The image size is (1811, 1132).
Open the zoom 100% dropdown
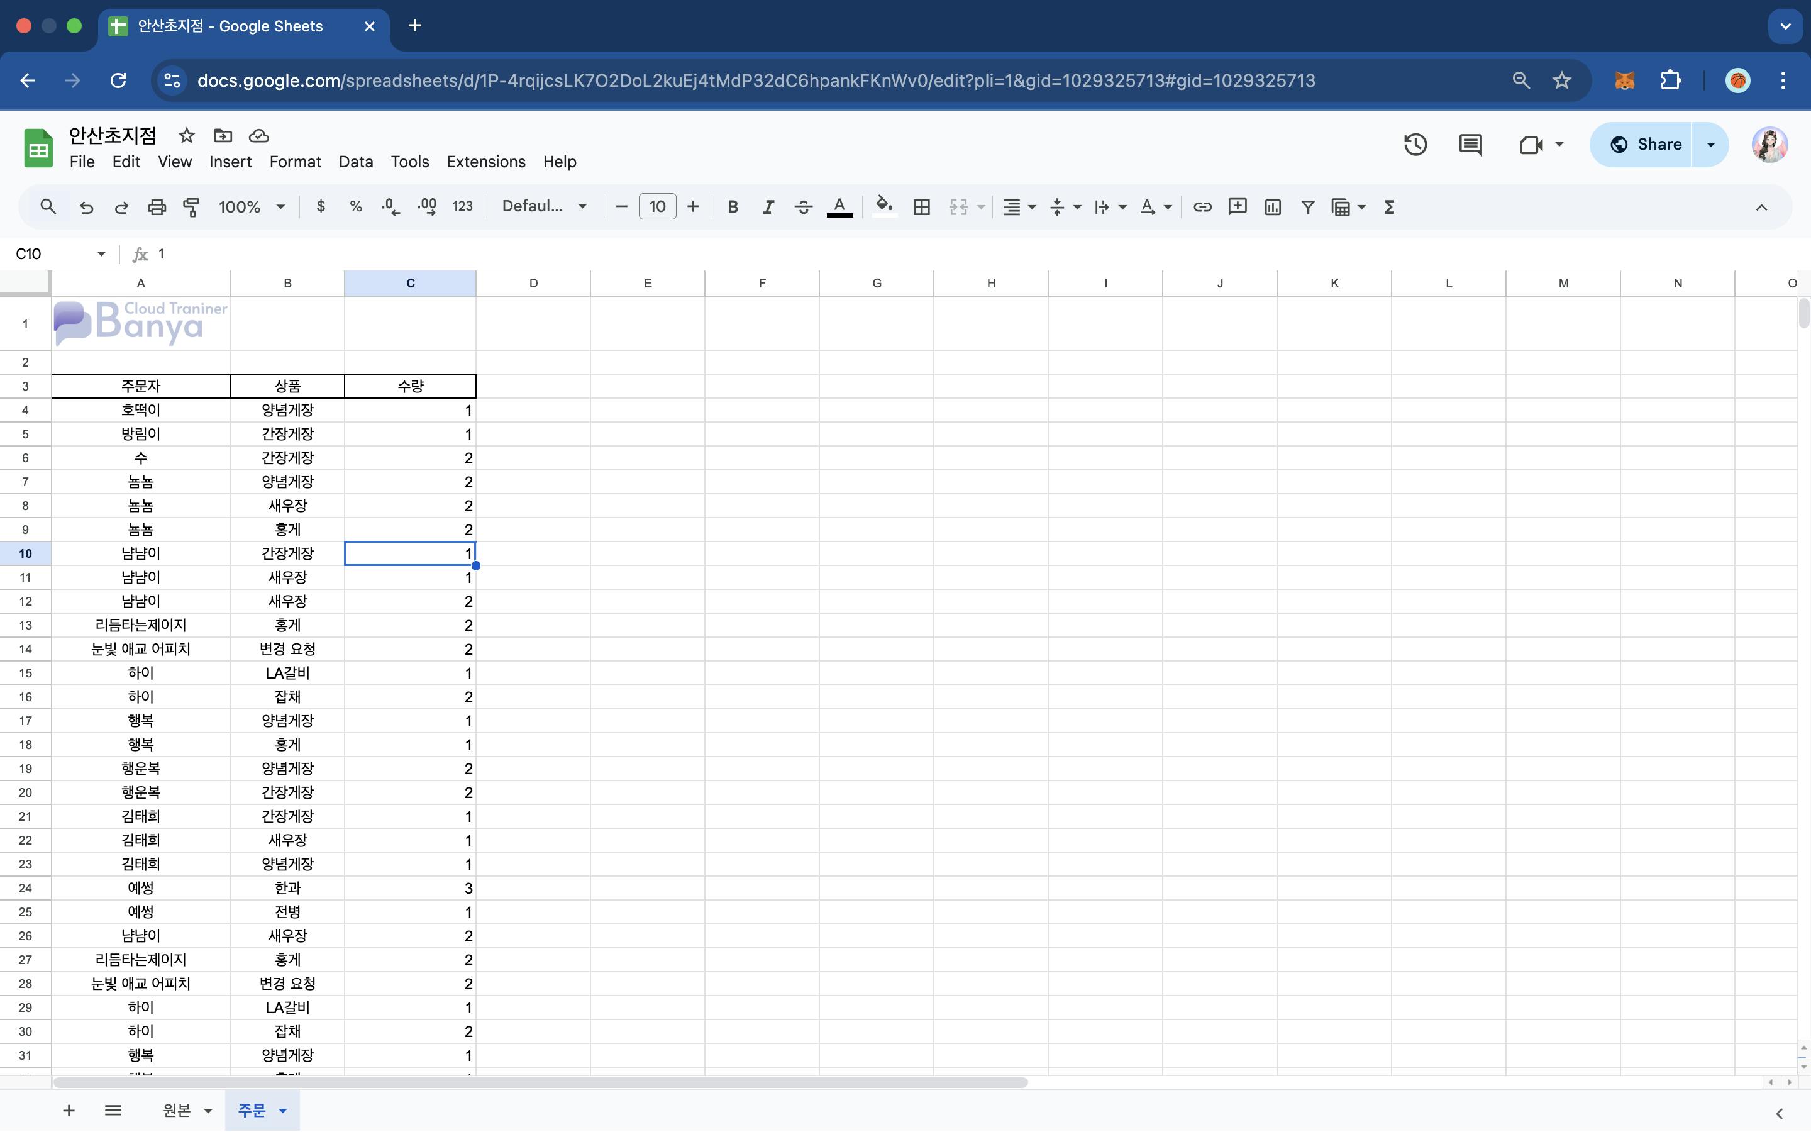[251, 208]
